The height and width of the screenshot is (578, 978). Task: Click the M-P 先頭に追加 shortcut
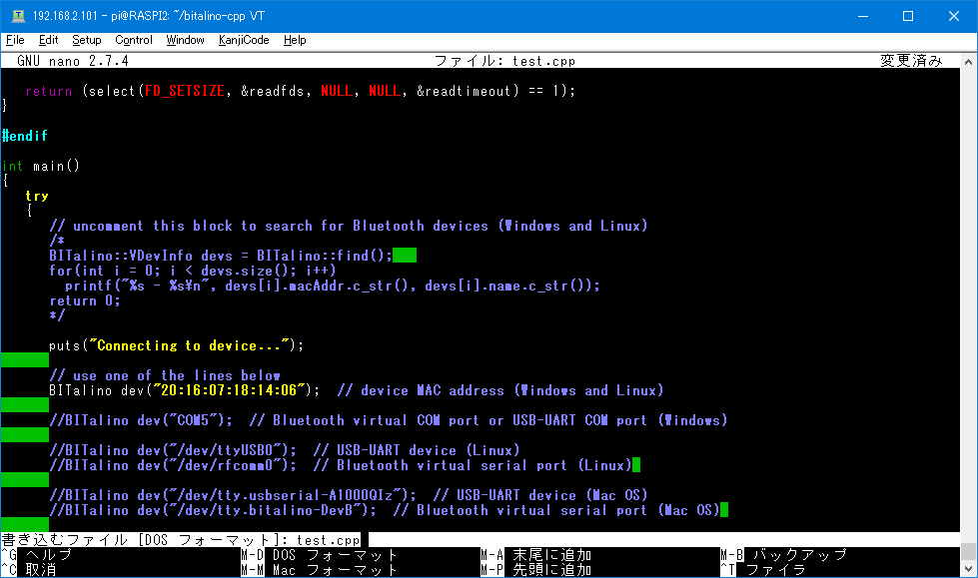(x=536, y=570)
